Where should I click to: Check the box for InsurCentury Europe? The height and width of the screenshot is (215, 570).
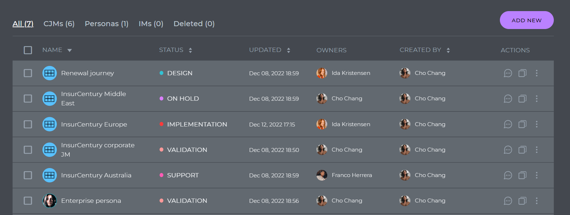pos(28,124)
